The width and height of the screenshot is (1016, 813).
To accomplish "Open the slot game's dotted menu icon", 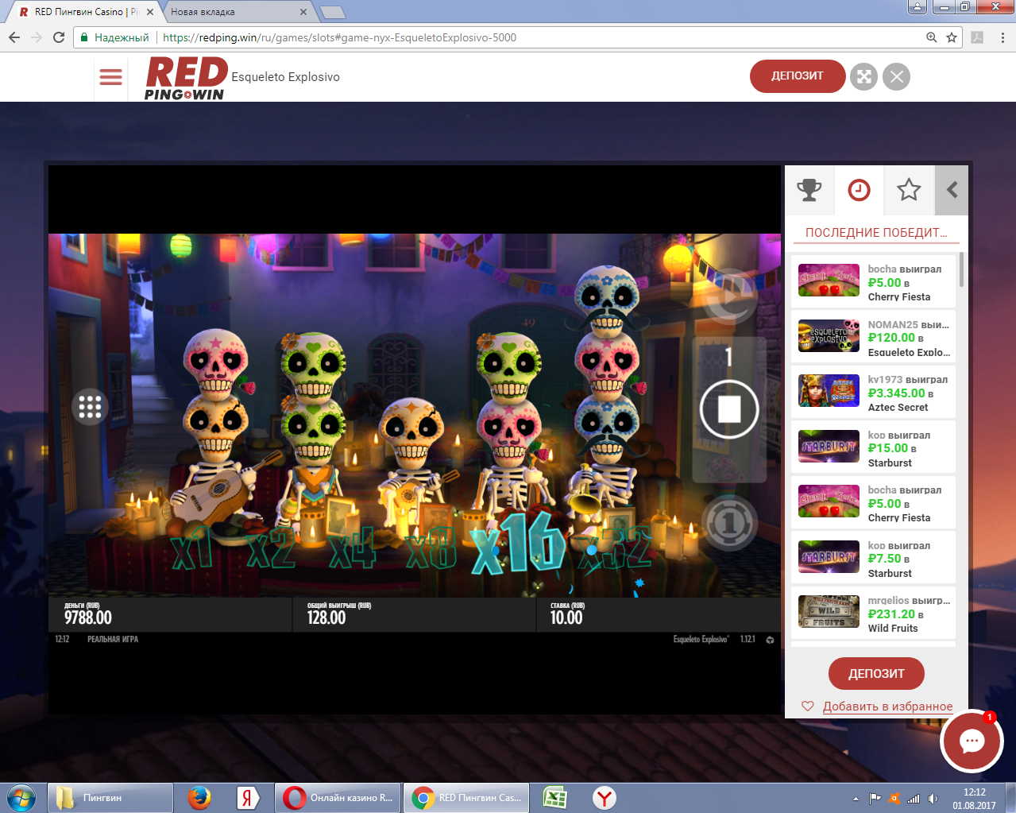I will tap(90, 407).
